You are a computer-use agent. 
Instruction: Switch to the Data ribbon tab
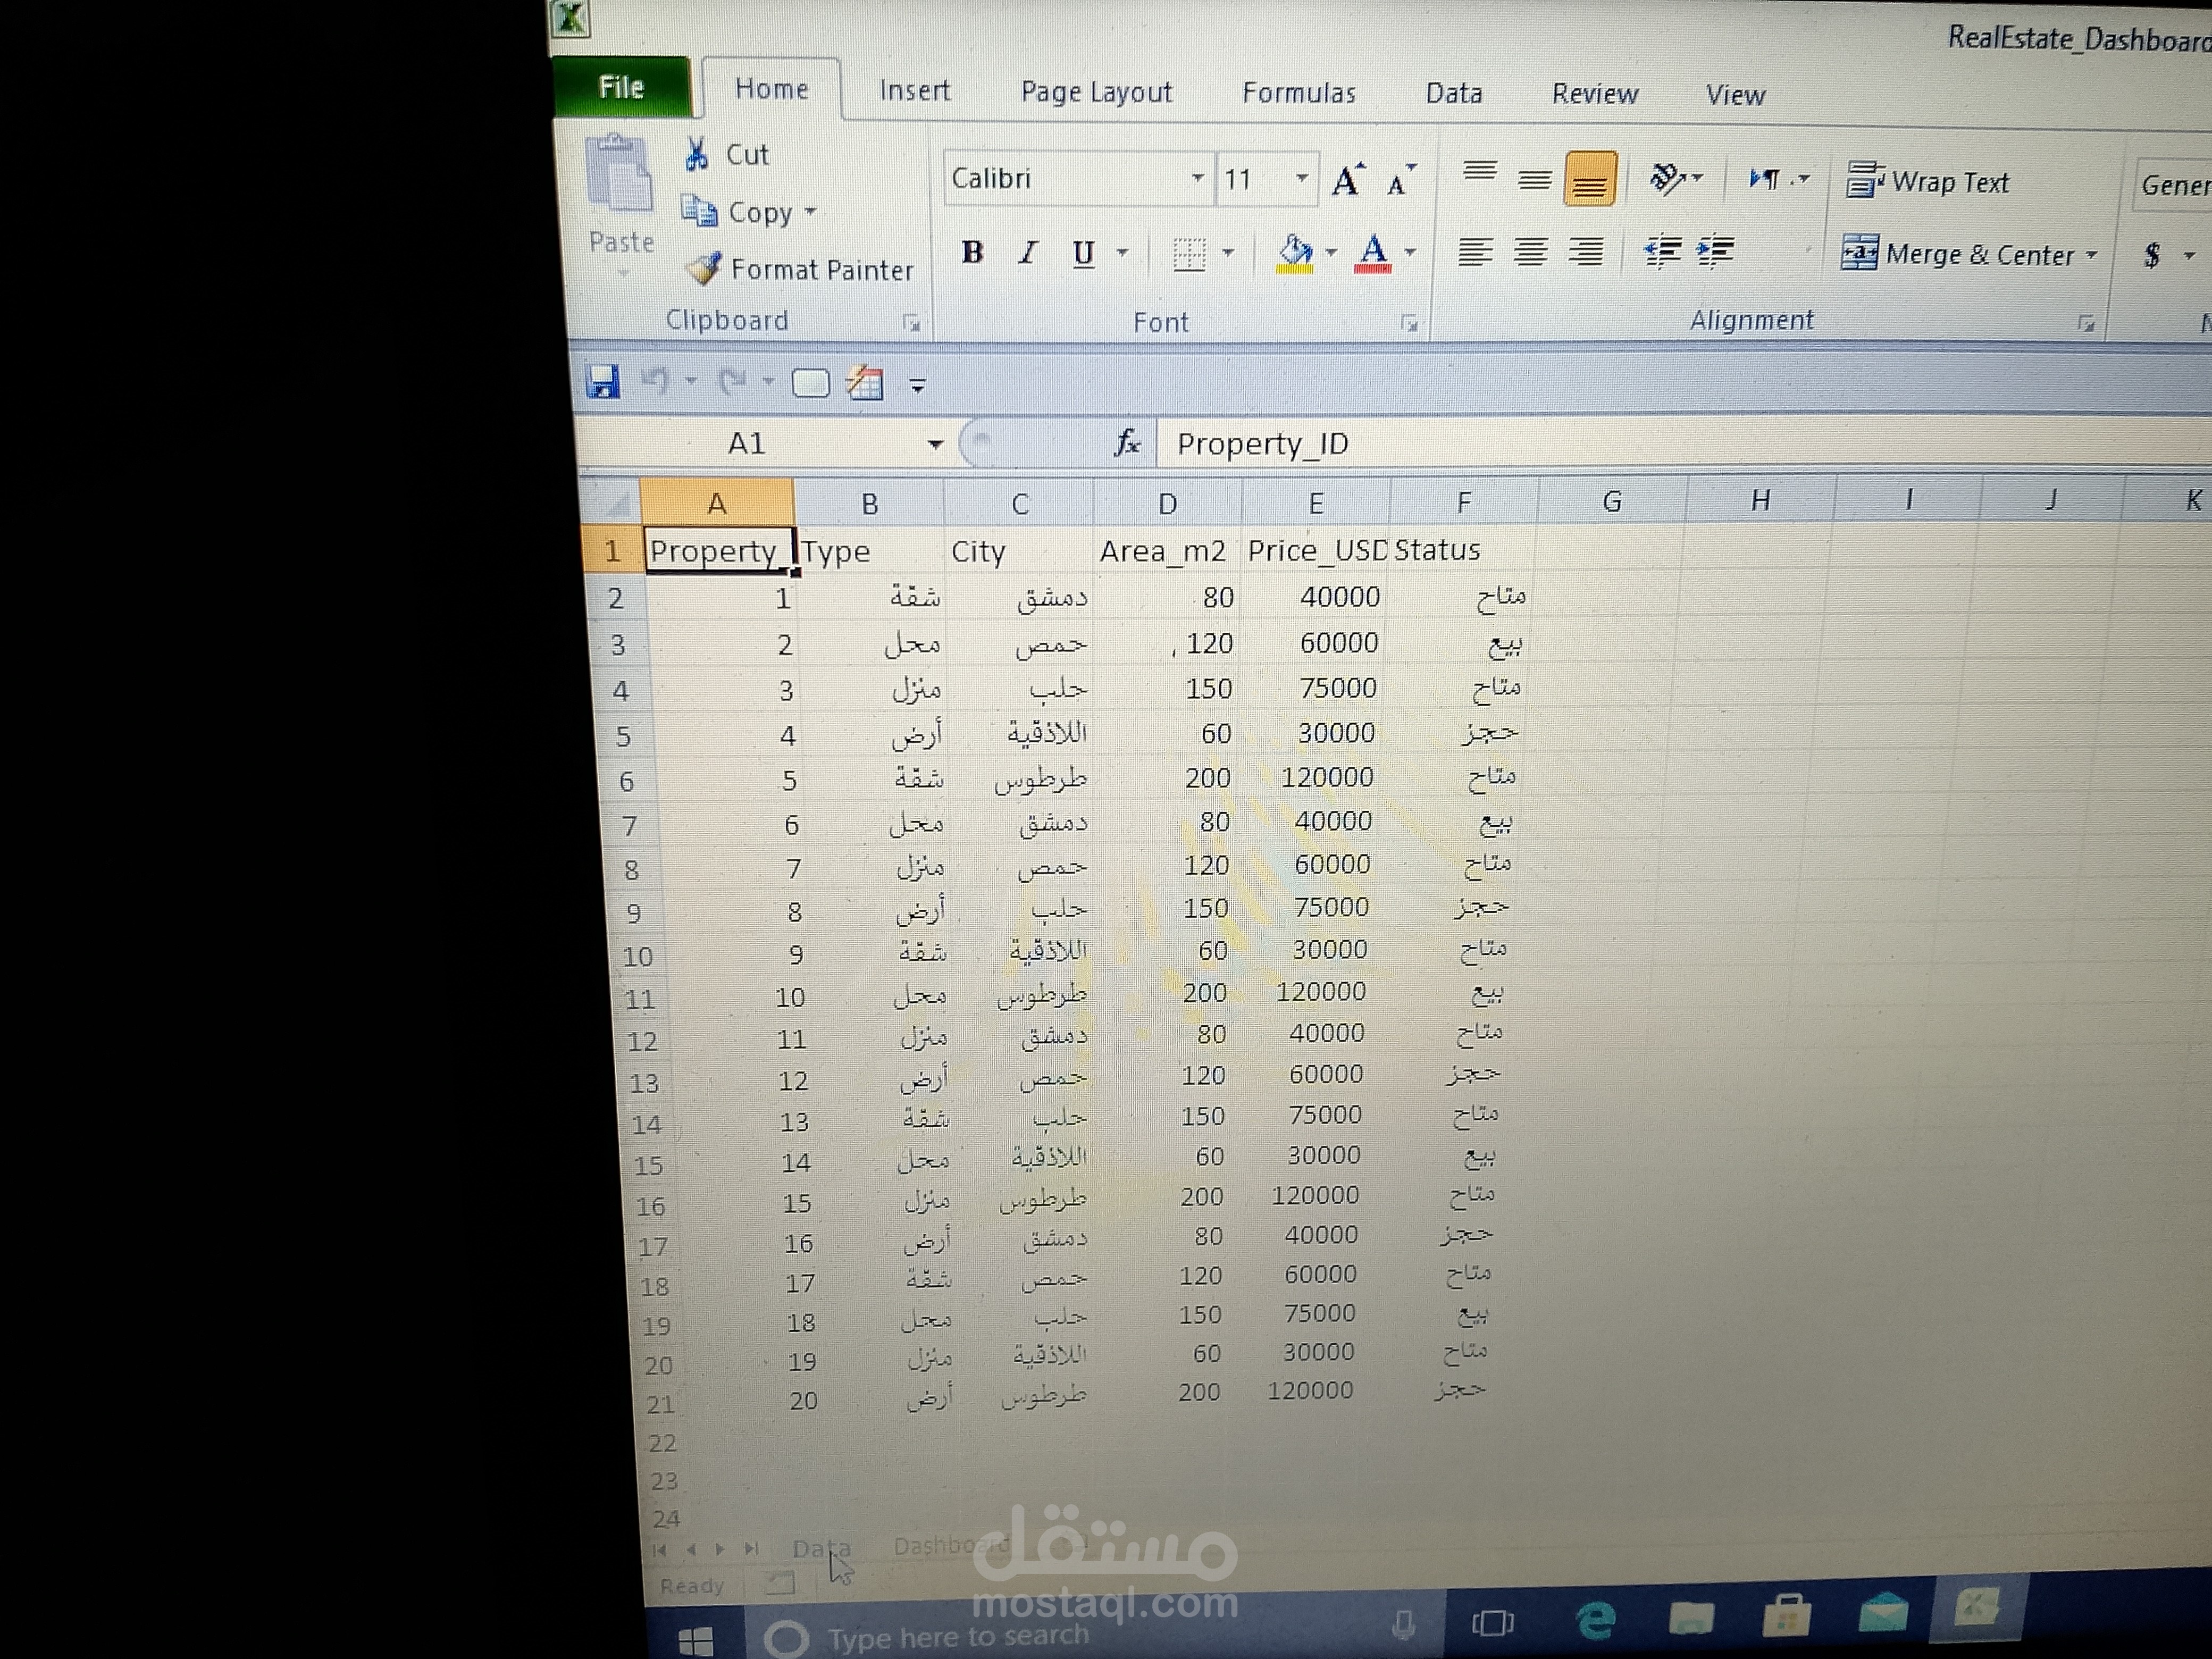[1454, 94]
